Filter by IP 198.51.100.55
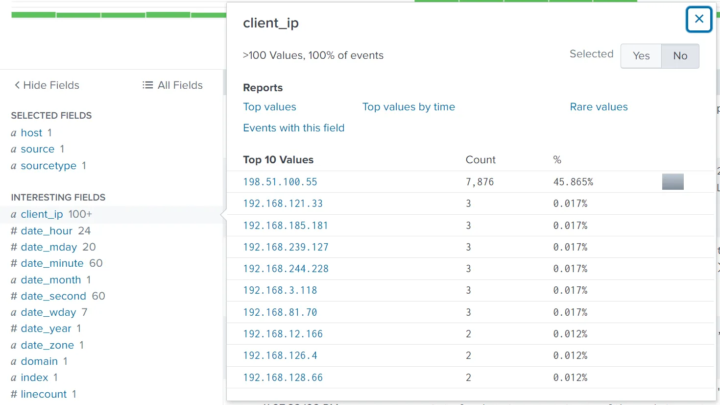The image size is (720, 405). [x=280, y=182]
